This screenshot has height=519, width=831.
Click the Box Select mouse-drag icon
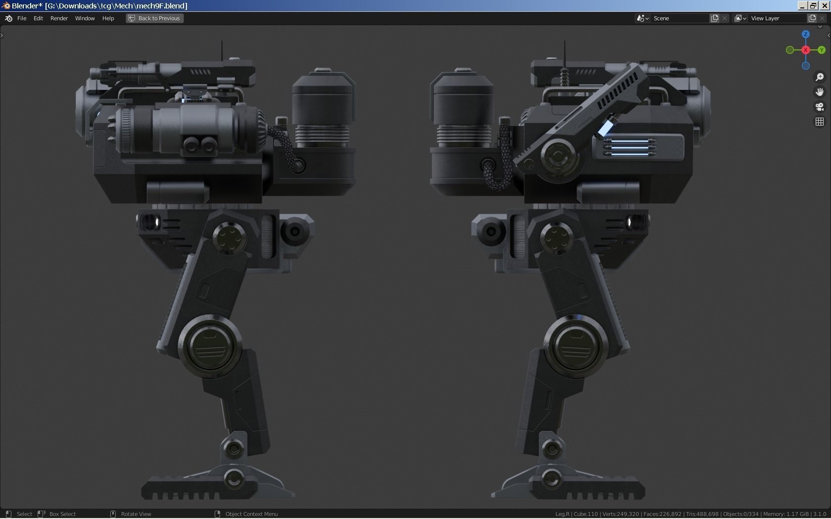click(x=41, y=514)
